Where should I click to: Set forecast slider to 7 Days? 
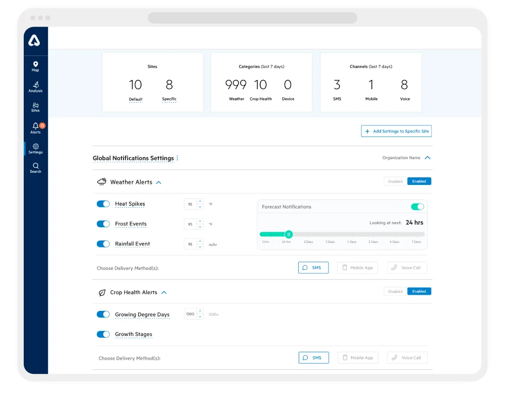[416, 234]
